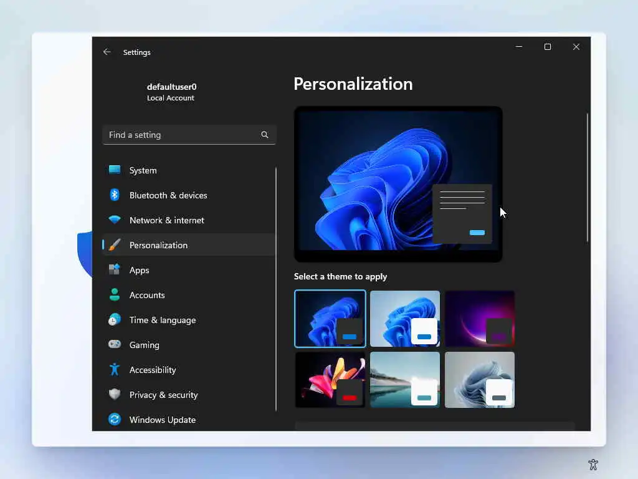Click the Find a setting search box
638x479 pixels.
pos(189,135)
